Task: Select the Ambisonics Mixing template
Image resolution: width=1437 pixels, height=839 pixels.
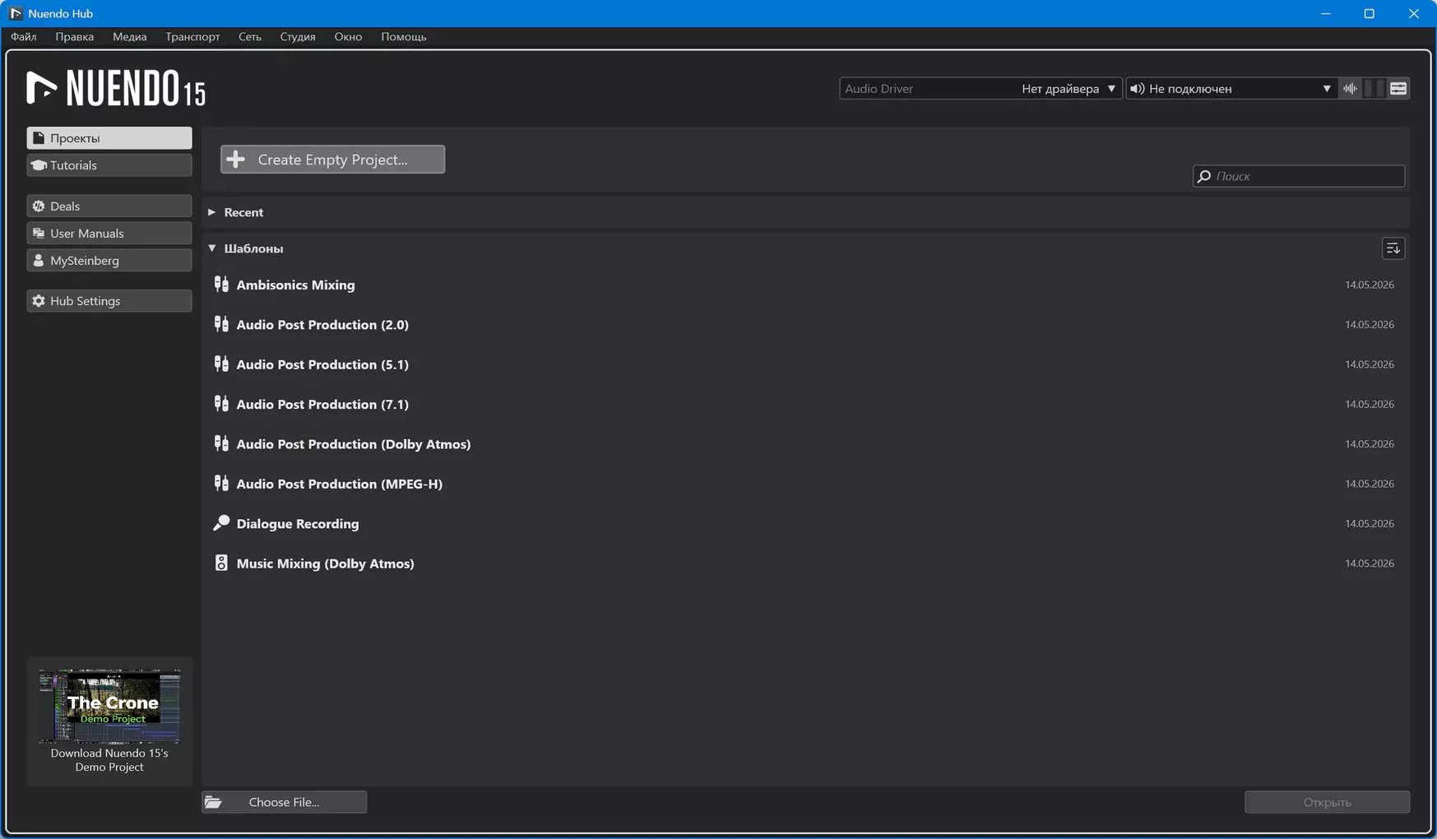Action: [x=805, y=285]
